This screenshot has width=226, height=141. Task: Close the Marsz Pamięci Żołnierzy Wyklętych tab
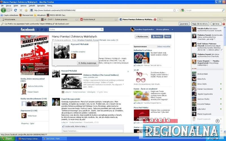(x=155, y=19)
